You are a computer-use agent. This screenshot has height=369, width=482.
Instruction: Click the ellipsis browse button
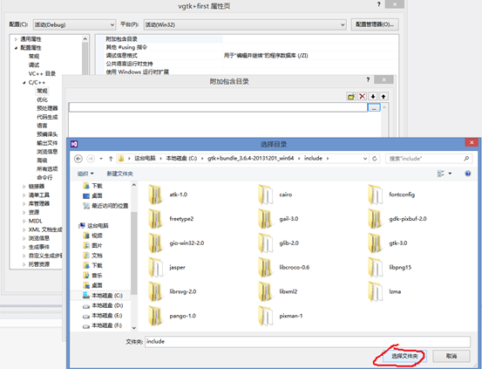point(374,107)
